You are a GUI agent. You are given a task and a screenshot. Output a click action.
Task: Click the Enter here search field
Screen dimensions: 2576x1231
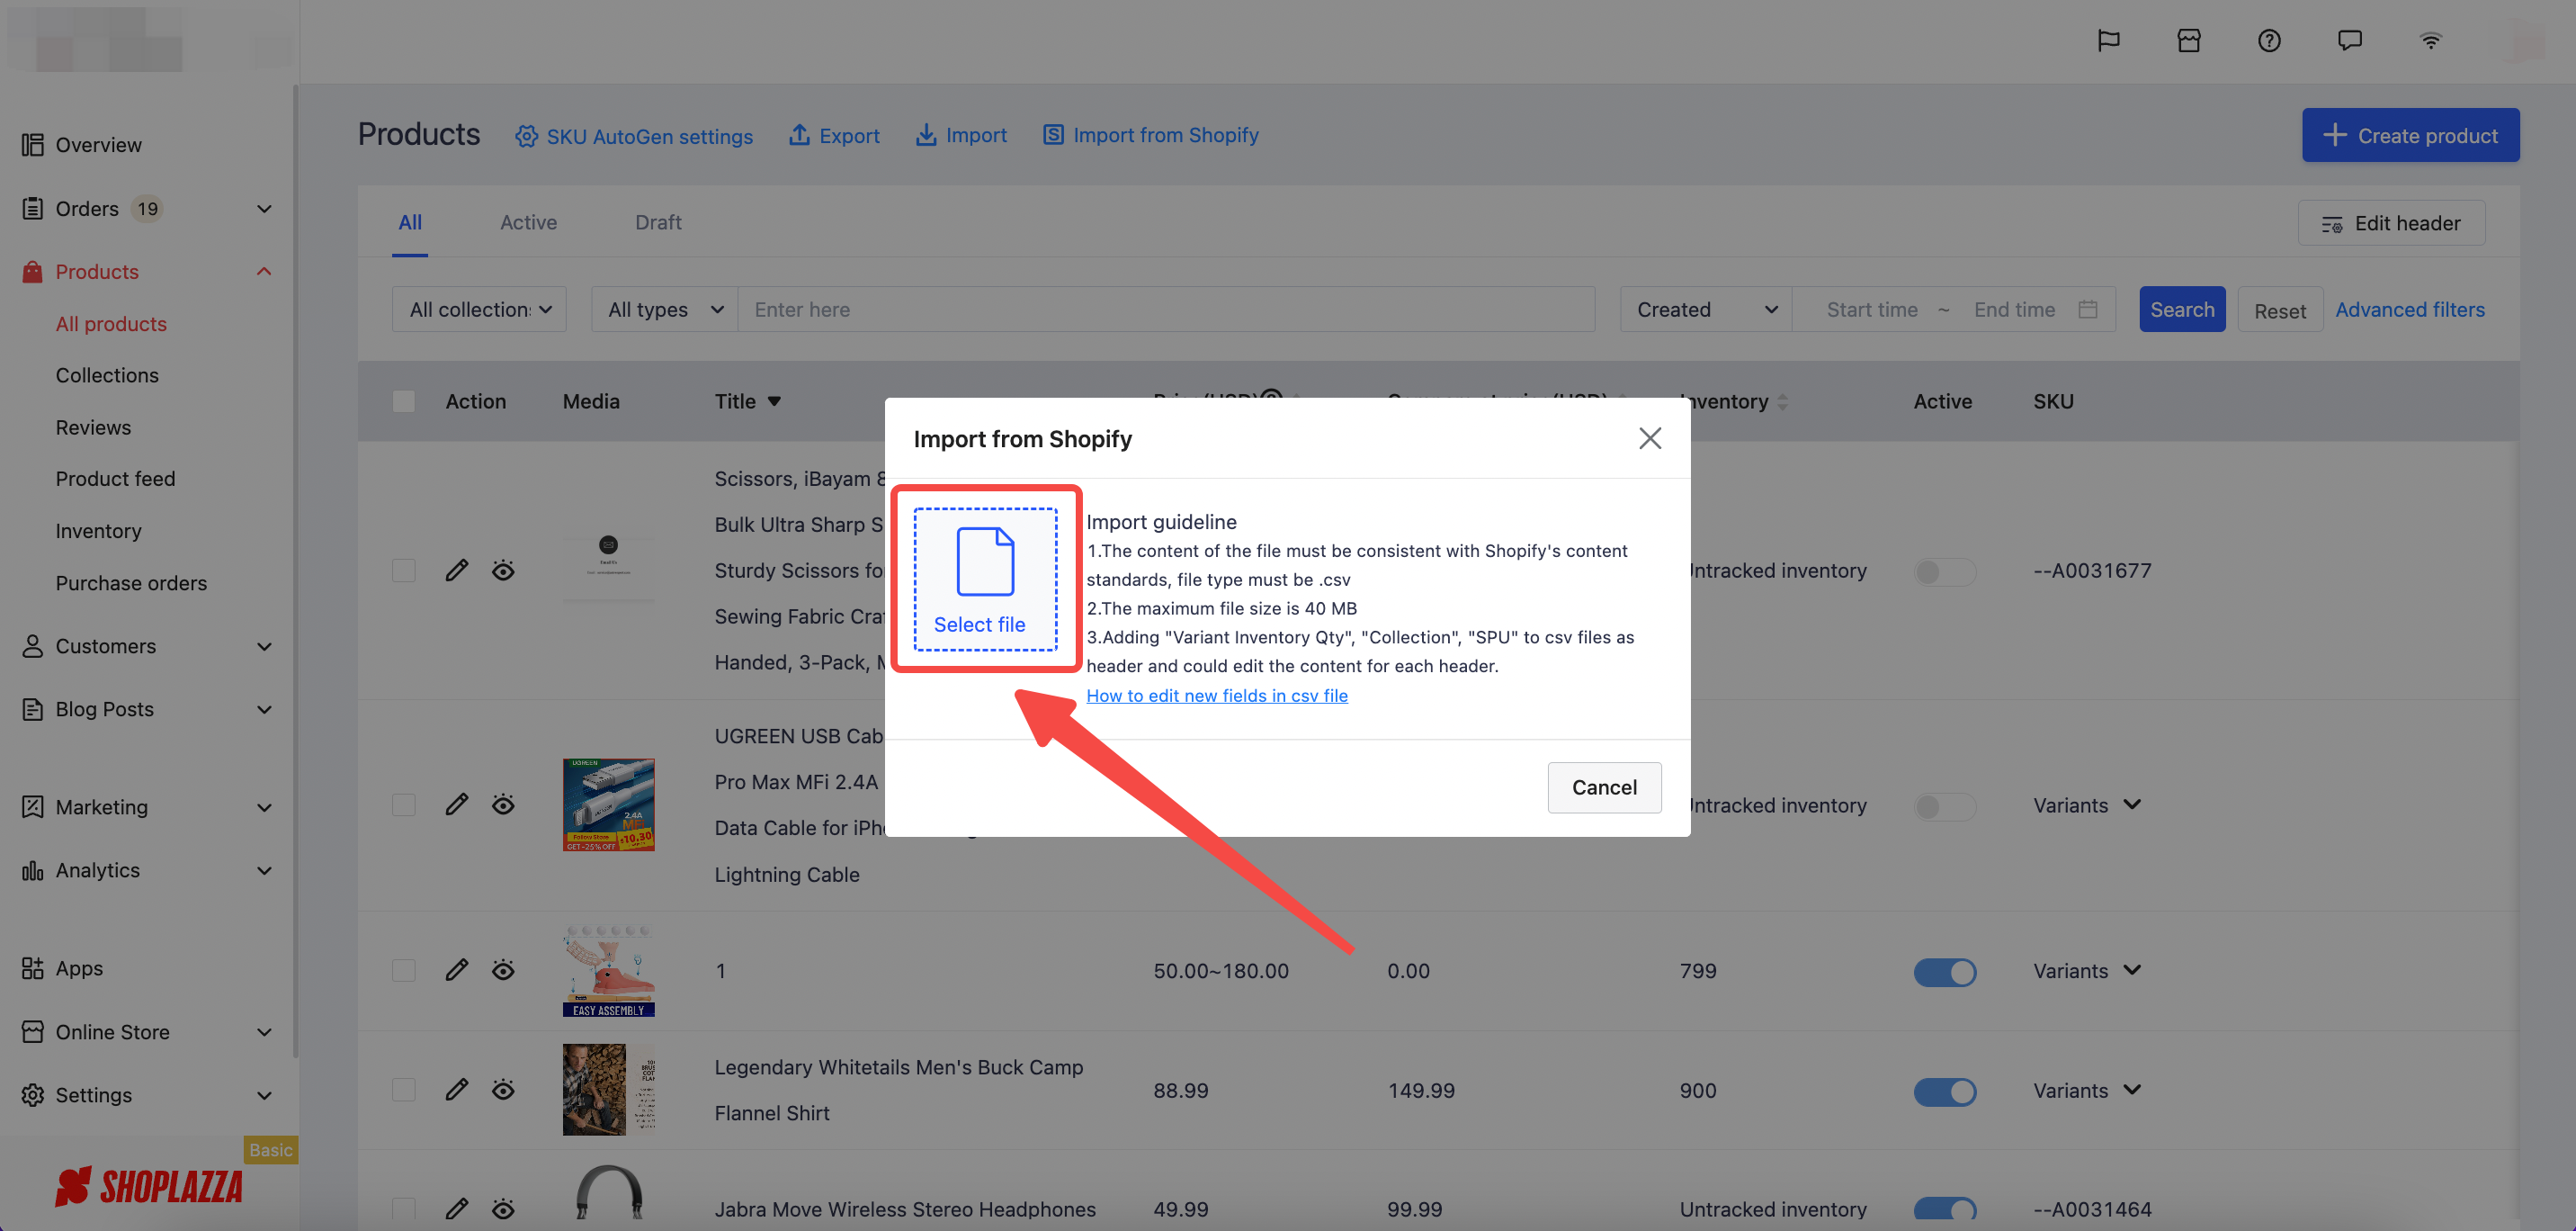tap(1166, 310)
